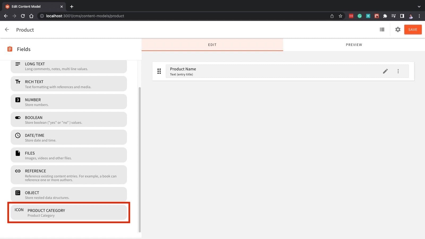The image size is (425, 239).
Task: Click the SAVE button
Action: tap(413, 29)
